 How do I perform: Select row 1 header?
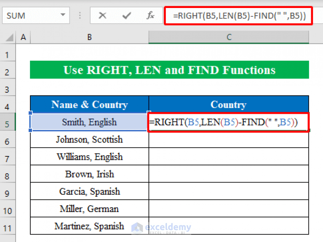point(8,53)
